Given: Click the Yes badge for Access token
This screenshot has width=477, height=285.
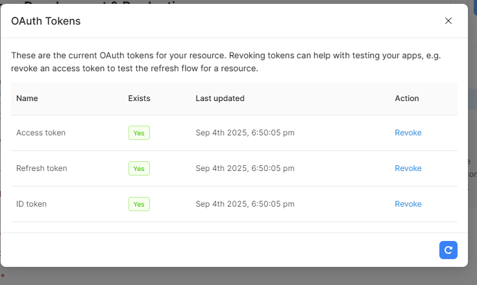Looking at the screenshot, I should [x=139, y=133].
